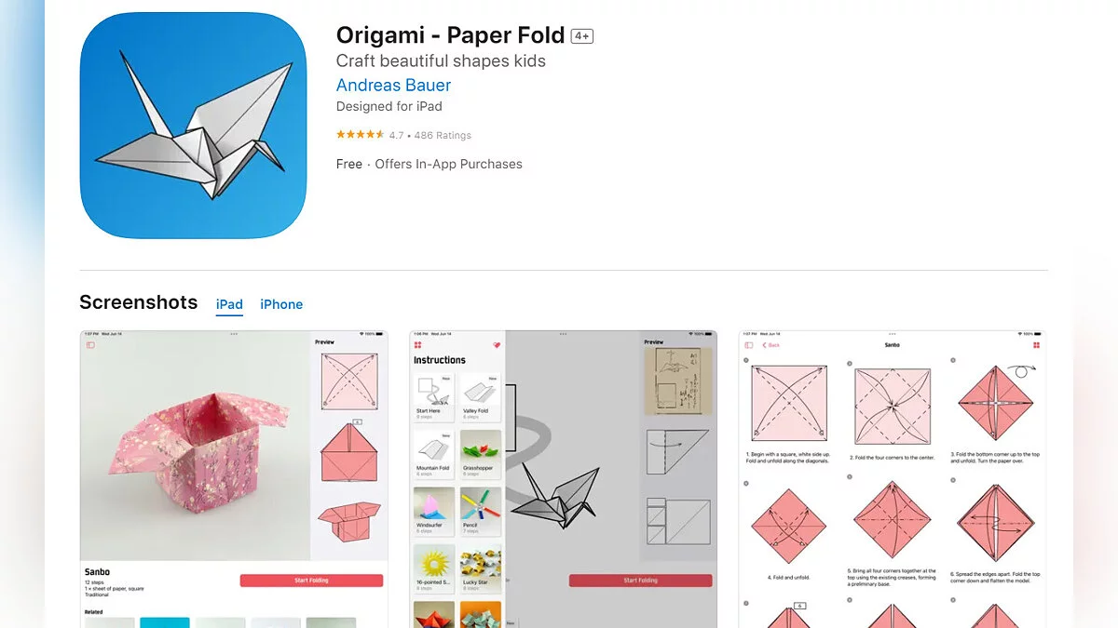Click Start Folding in the crane screenshot
The height and width of the screenshot is (628, 1118).
coord(640,581)
